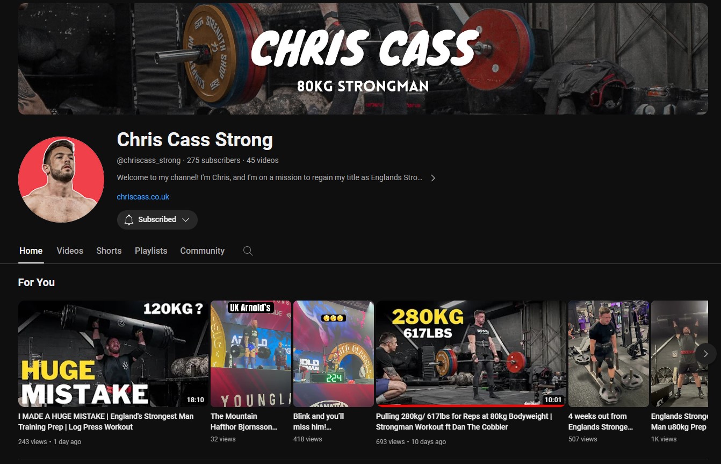Select the Playlists tab
The width and height of the screenshot is (721, 464).
(151, 251)
